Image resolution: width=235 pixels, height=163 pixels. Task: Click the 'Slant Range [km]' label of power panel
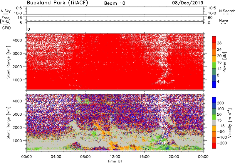[9, 62]
